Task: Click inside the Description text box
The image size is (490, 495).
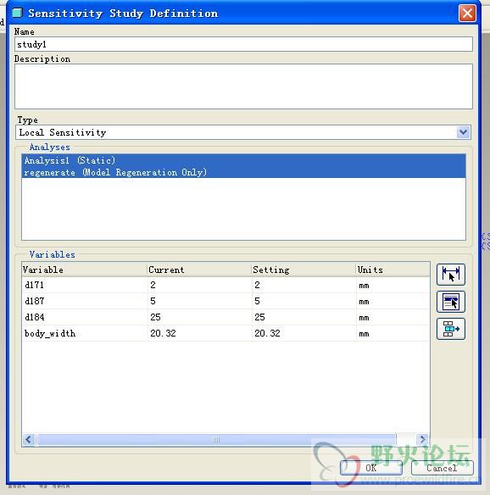Action: (x=243, y=86)
